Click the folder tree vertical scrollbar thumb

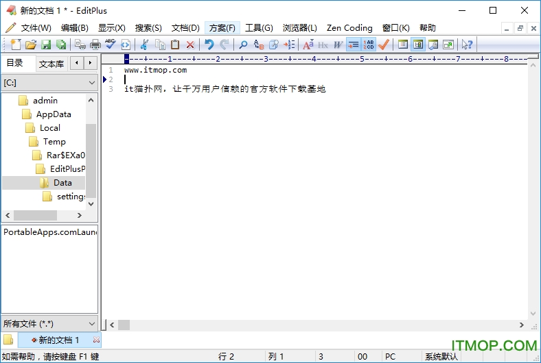tap(91, 160)
